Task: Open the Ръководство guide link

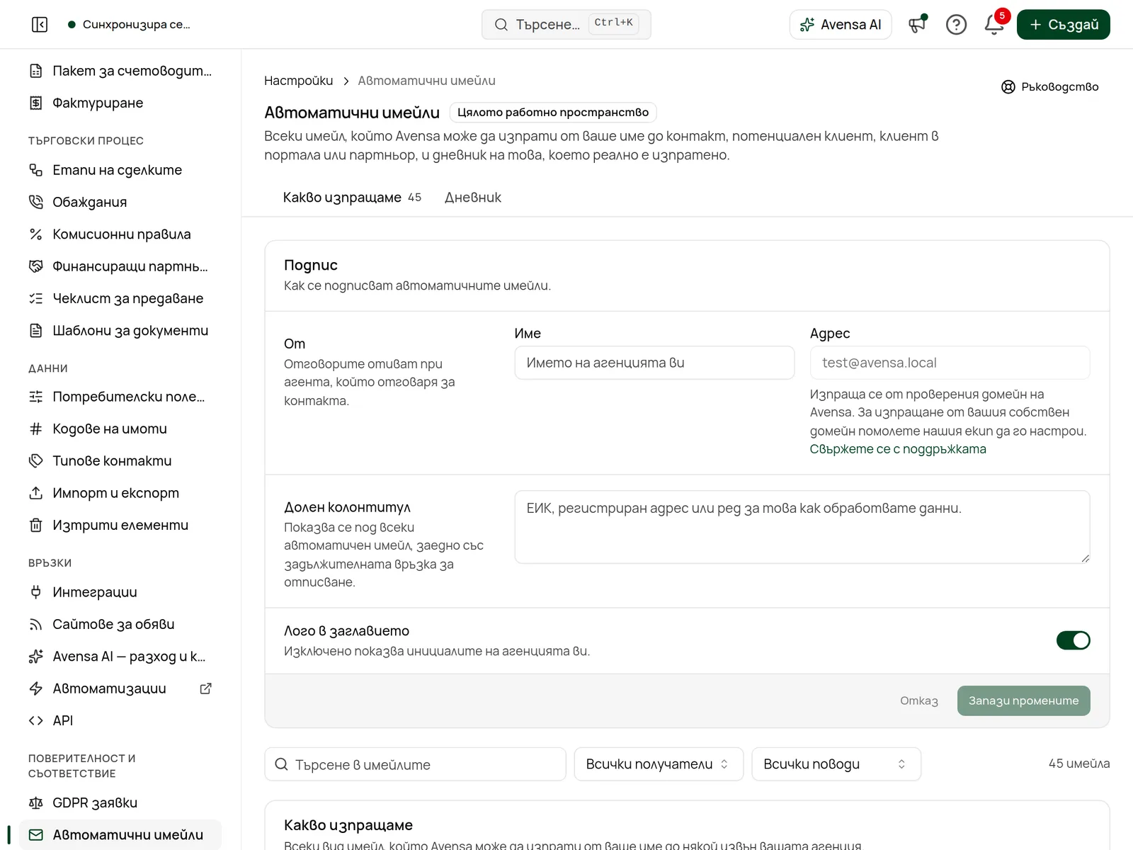Action: [1050, 86]
